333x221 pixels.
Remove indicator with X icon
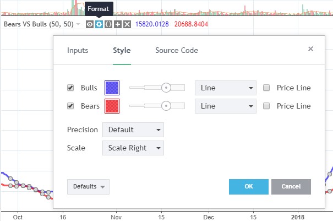tap(127, 24)
